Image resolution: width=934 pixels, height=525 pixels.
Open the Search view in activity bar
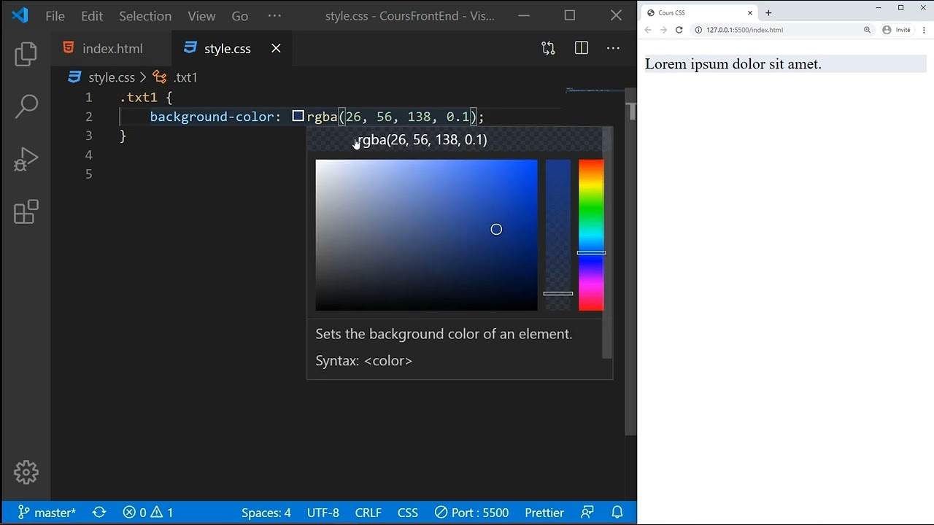[x=26, y=106]
